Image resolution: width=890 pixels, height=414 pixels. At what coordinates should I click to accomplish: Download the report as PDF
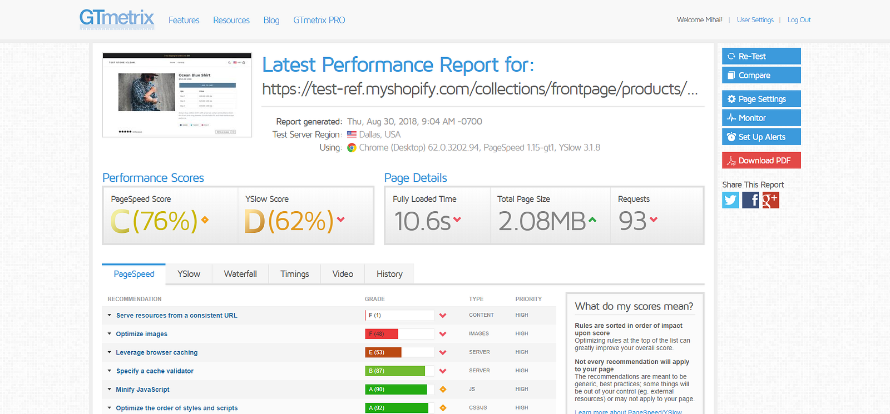coord(762,161)
